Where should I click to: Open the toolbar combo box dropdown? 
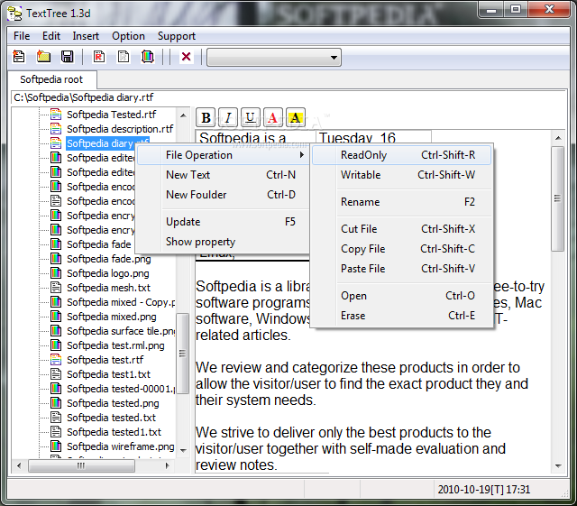[334, 58]
